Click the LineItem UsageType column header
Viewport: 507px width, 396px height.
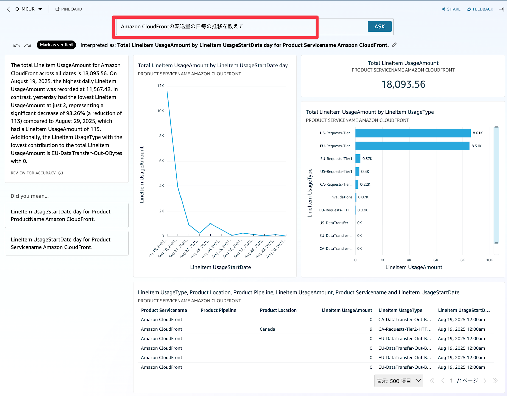click(400, 310)
